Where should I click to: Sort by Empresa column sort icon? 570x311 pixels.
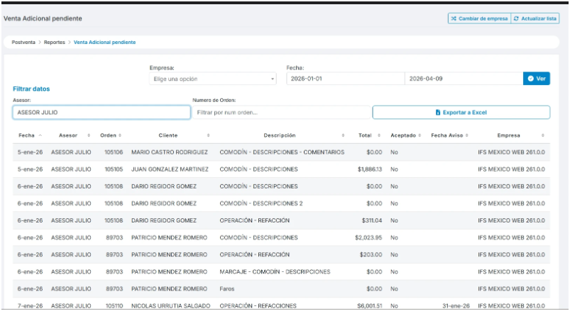[x=543, y=135]
